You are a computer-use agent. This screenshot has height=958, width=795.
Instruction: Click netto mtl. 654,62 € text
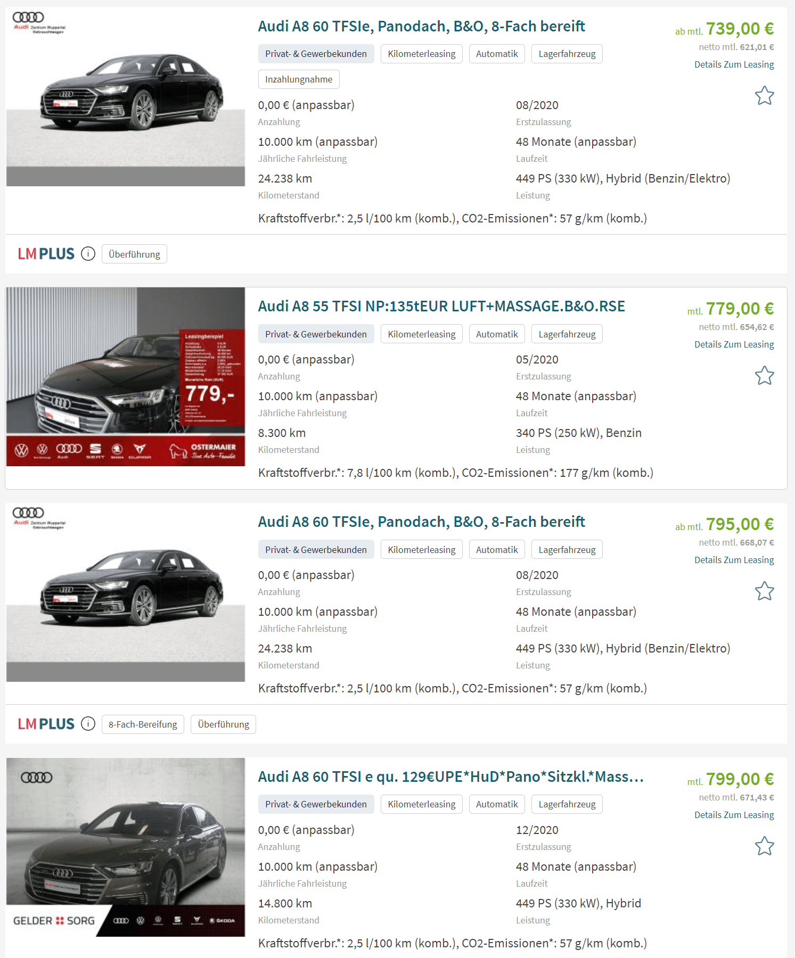[x=736, y=327]
